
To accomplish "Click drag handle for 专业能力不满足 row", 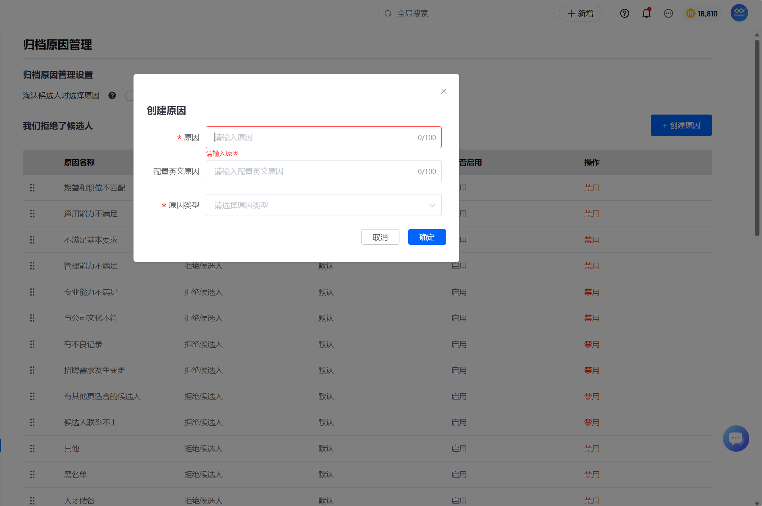I will (x=32, y=292).
